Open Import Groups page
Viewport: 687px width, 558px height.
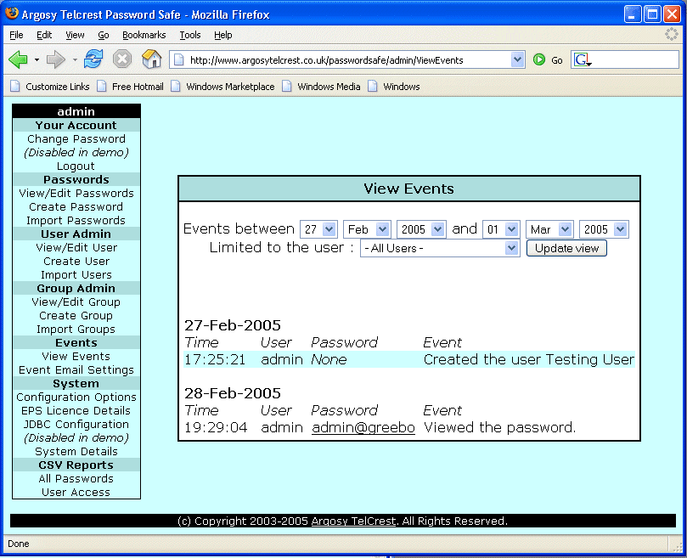pos(76,330)
